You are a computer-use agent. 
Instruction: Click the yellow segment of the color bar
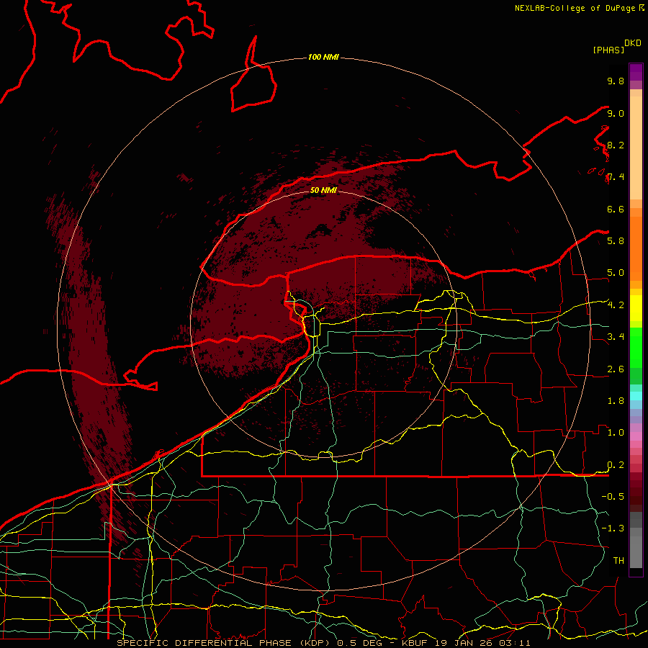point(636,308)
